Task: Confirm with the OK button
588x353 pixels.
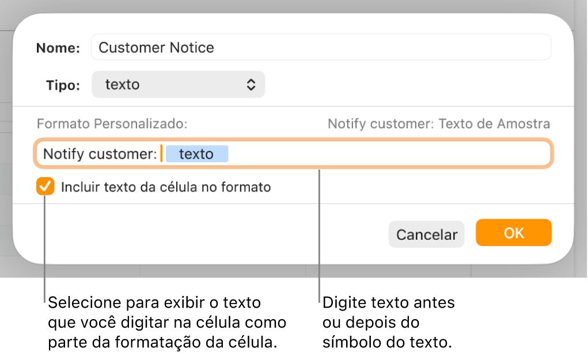Action: click(513, 233)
